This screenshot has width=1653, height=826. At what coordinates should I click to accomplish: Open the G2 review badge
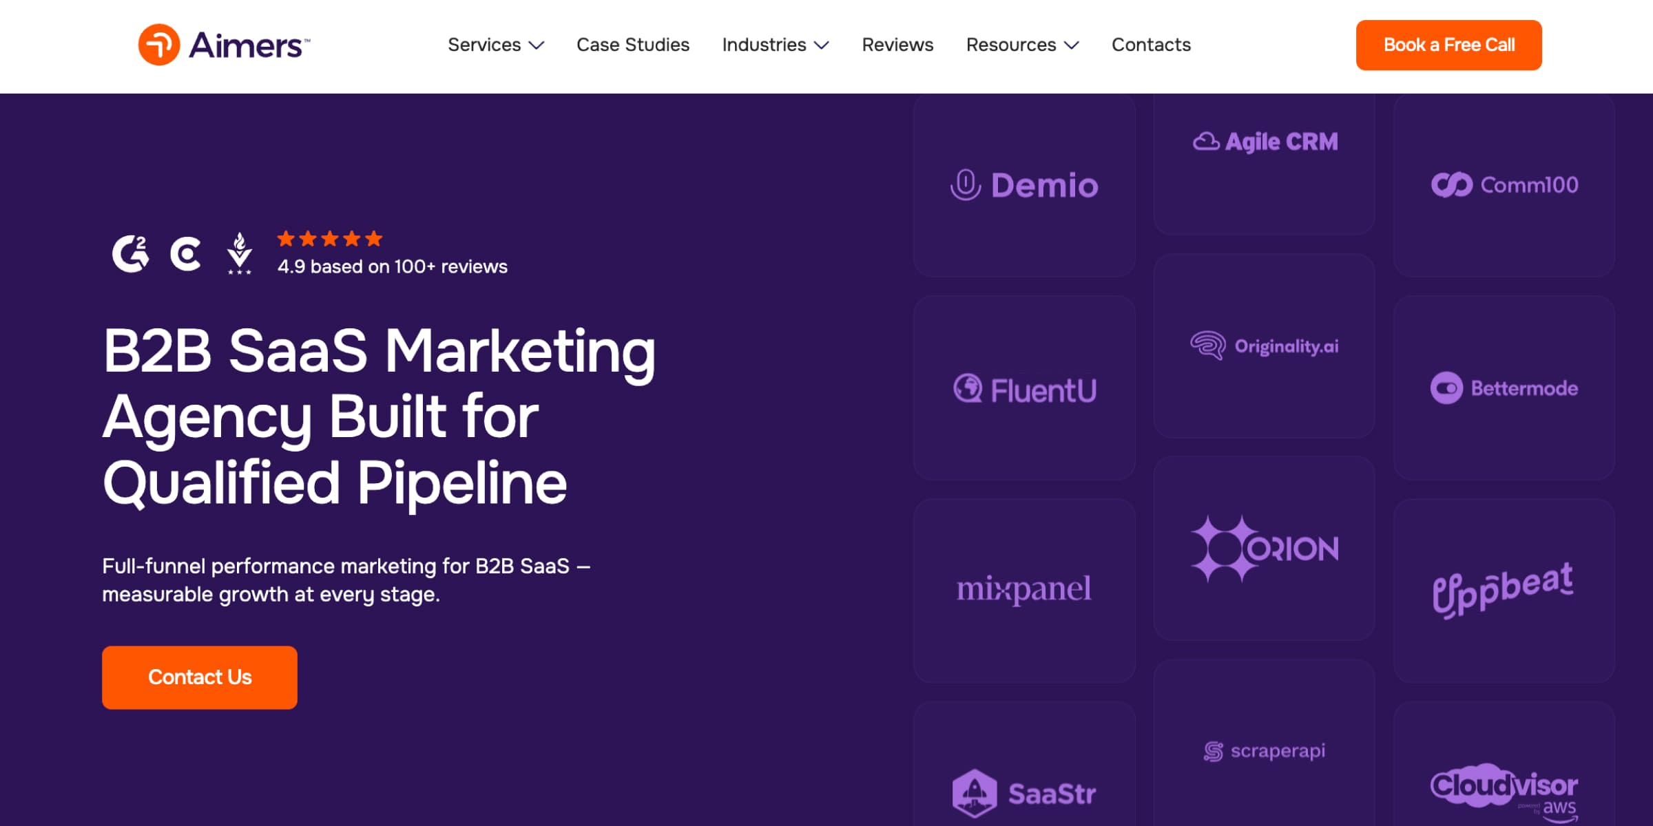pos(130,254)
